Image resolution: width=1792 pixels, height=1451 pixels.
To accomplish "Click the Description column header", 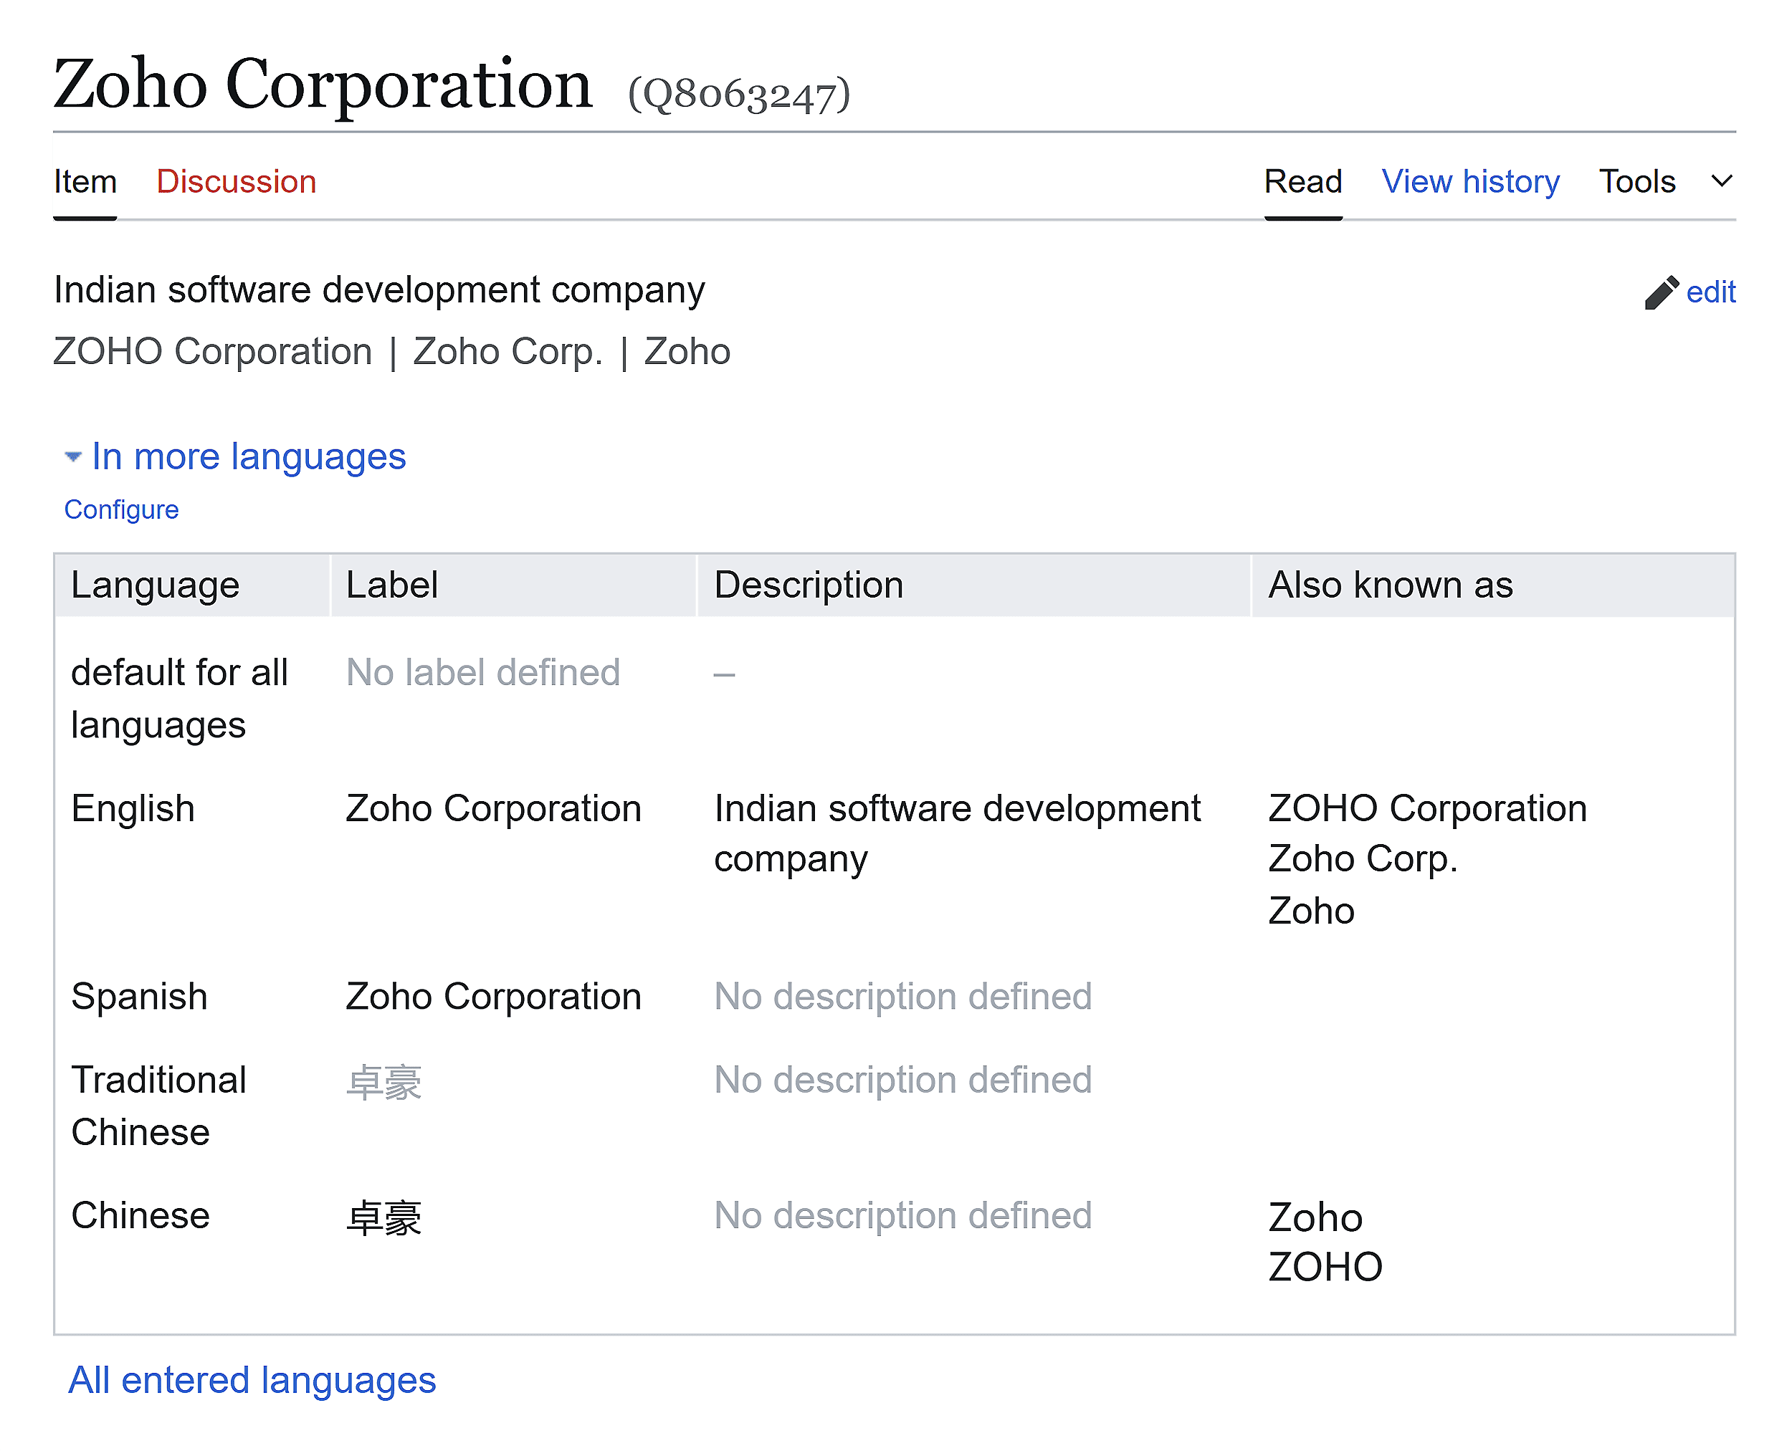I will (x=809, y=585).
